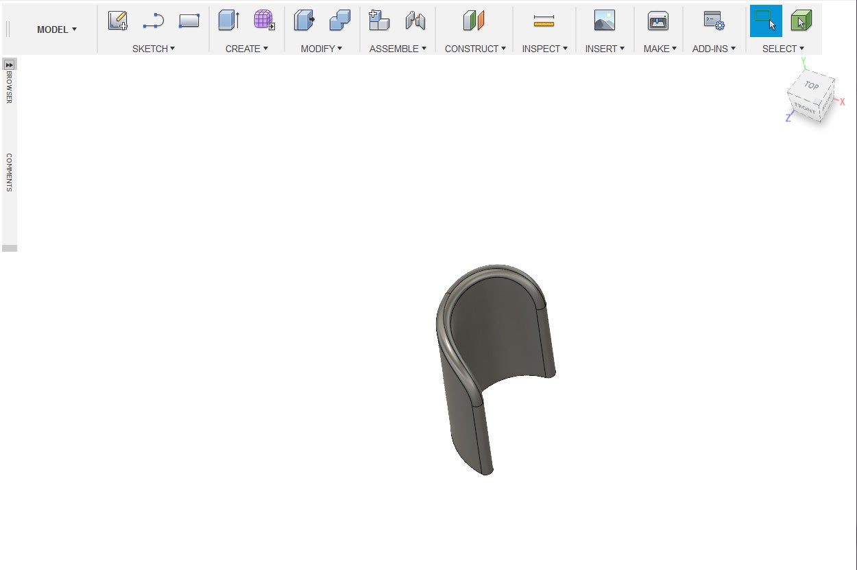The image size is (857, 570).
Task: Select the Combine bodies tool
Action: click(x=340, y=21)
